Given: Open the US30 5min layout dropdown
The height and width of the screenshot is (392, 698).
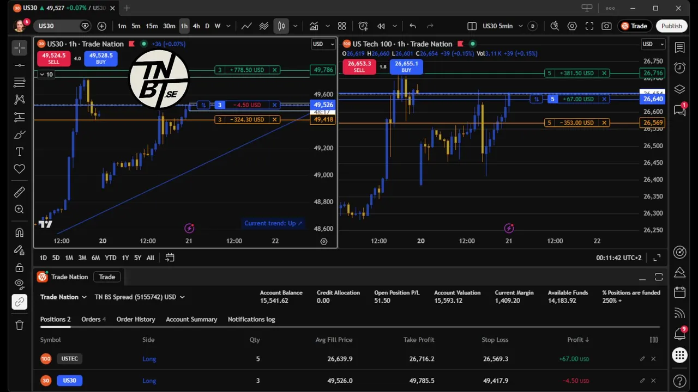Looking at the screenshot, I should coord(520,26).
